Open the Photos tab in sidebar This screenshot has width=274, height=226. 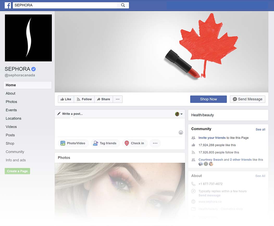pyautogui.click(x=11, y=102)
